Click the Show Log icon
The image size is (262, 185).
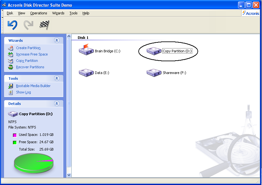pos(11,92)
